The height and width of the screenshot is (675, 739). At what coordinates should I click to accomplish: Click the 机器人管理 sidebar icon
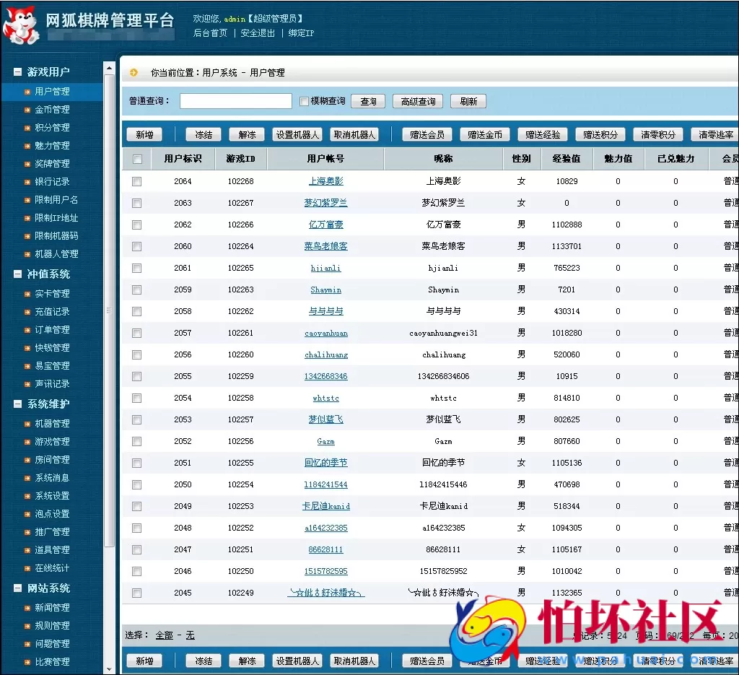coord(27,254)
